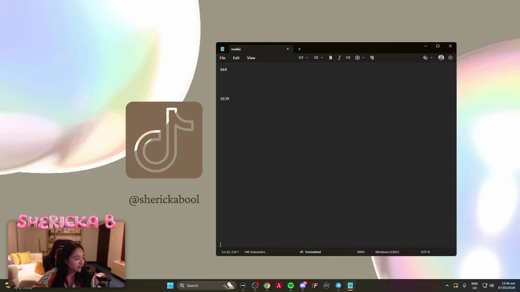Click the Formatted status indicator
Image resolution: width=520 pixels, height=292 pixels.
310,252
